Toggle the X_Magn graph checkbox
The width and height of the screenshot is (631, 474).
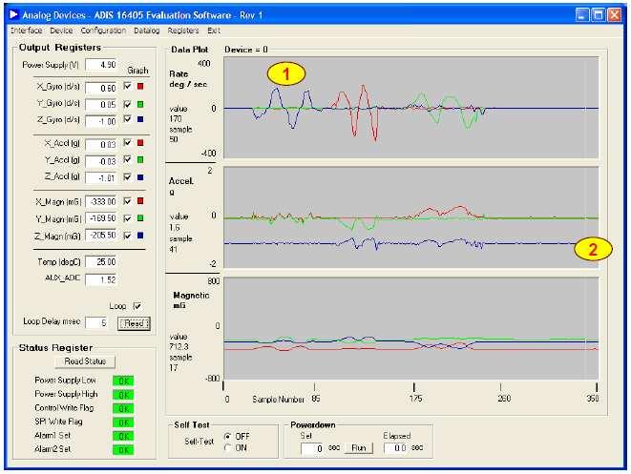[128, 201]
